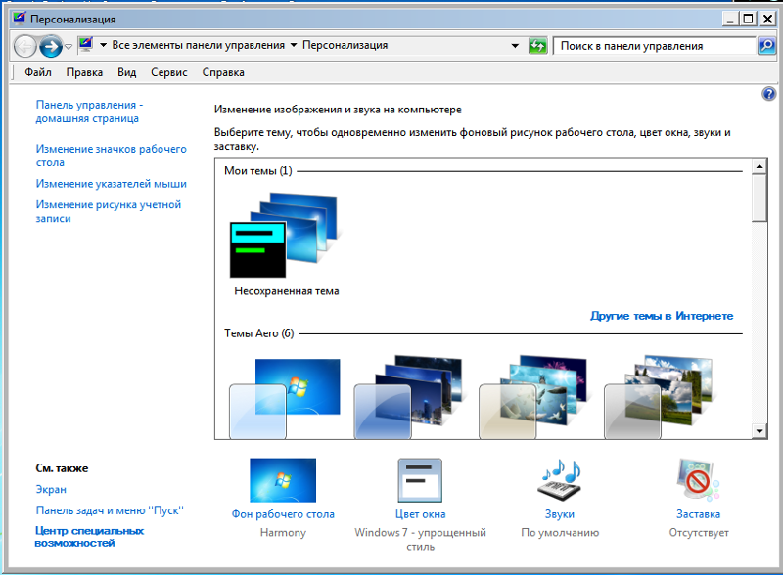Open 'Изменение рисунка учетной записи' link
Image resolution: width=783 pixels, height=575 pixels.
coord(108,211)
